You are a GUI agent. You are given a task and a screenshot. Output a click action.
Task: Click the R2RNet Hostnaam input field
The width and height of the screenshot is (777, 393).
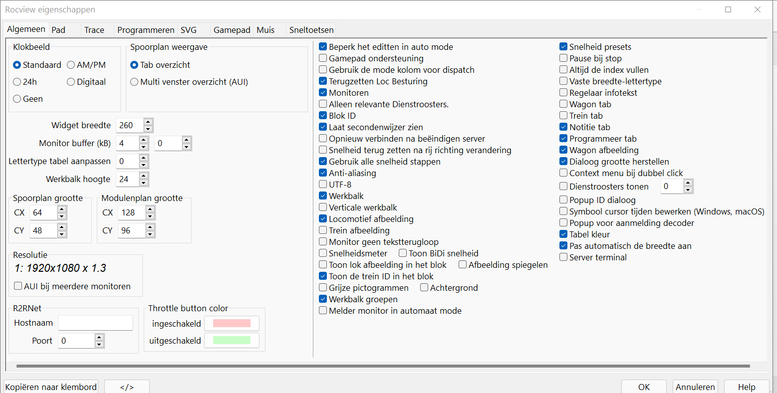[x=95, y=323]
